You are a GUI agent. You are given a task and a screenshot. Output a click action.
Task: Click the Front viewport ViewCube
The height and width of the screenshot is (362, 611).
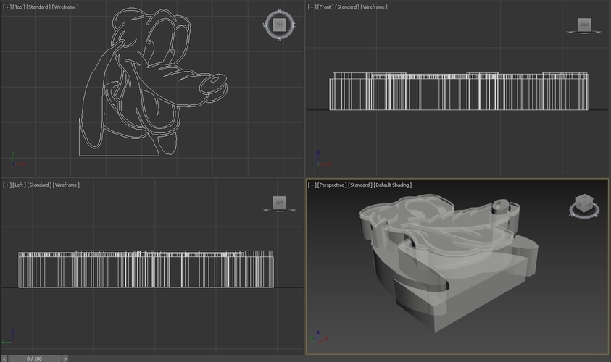click(584, 25)
